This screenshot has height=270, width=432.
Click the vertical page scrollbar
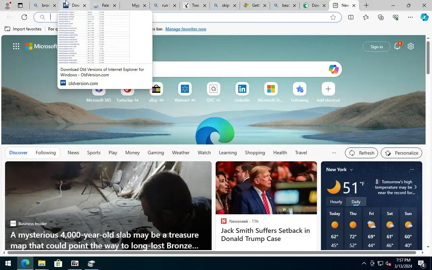(428, 57)
